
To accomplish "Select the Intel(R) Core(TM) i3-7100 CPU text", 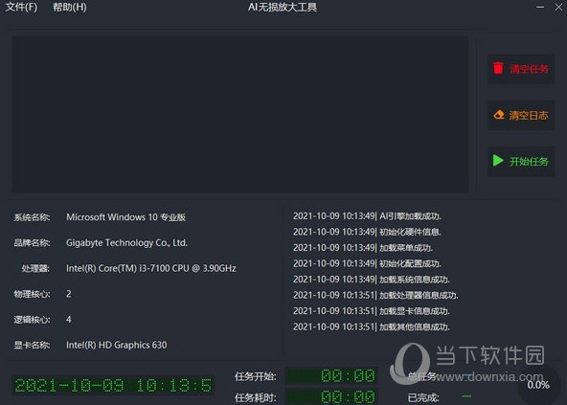I will coord(151,268).
